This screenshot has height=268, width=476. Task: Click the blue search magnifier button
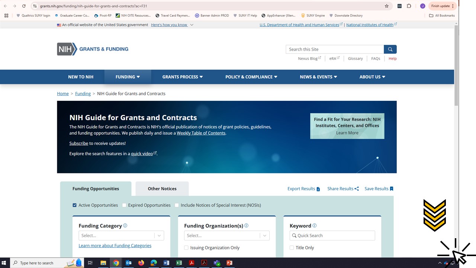coord(390,49)
